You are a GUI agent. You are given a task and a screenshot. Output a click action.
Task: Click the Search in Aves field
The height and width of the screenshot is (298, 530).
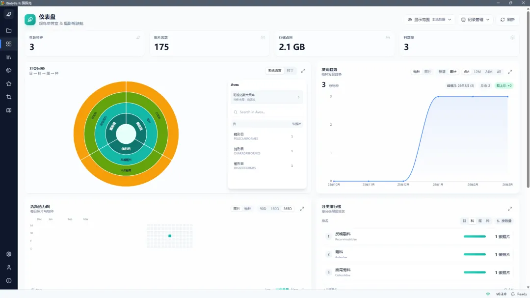tap(267, 112)
